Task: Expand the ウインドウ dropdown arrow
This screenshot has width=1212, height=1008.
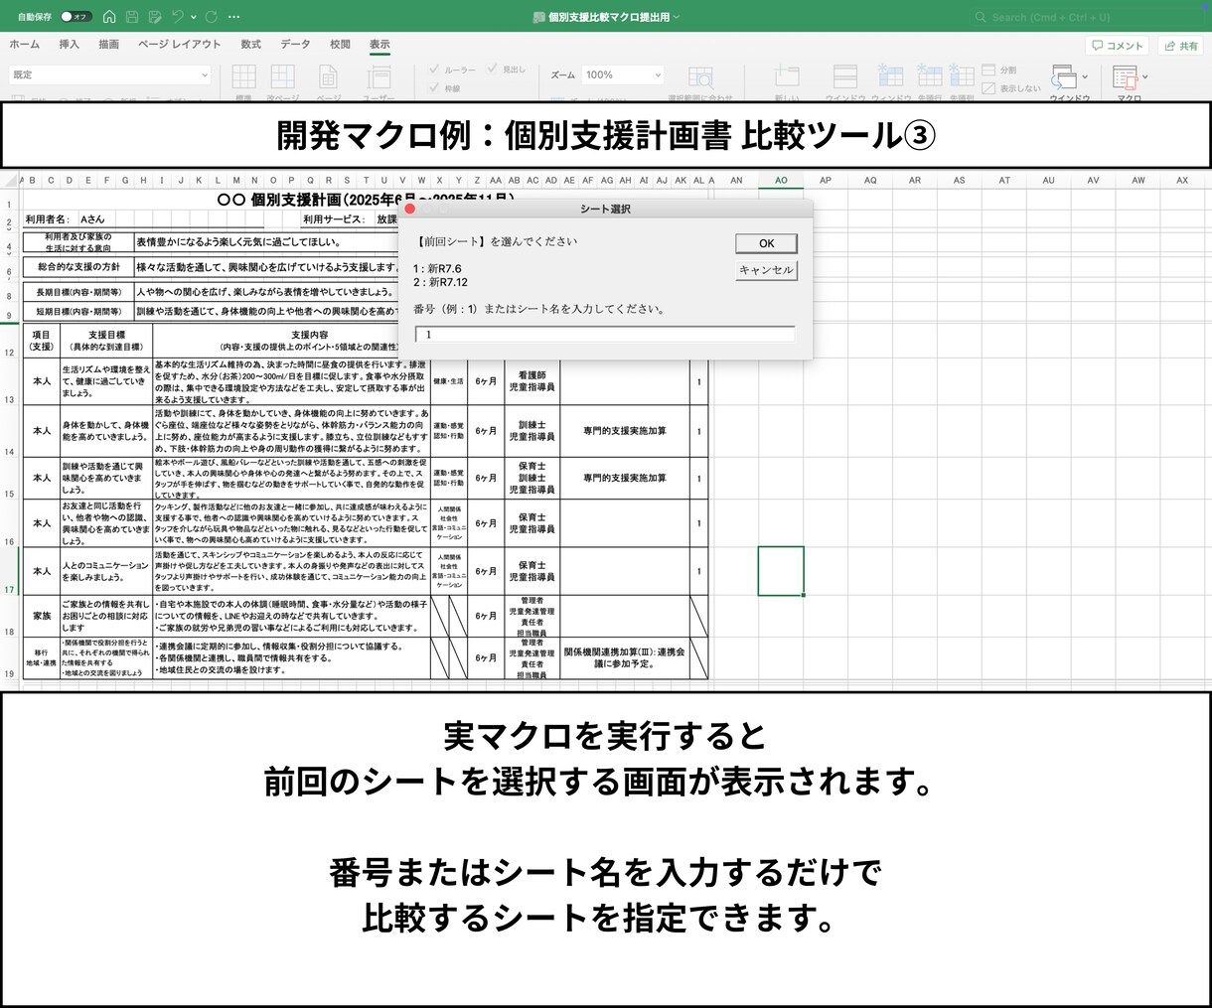Action: (x=1085, y=76)
